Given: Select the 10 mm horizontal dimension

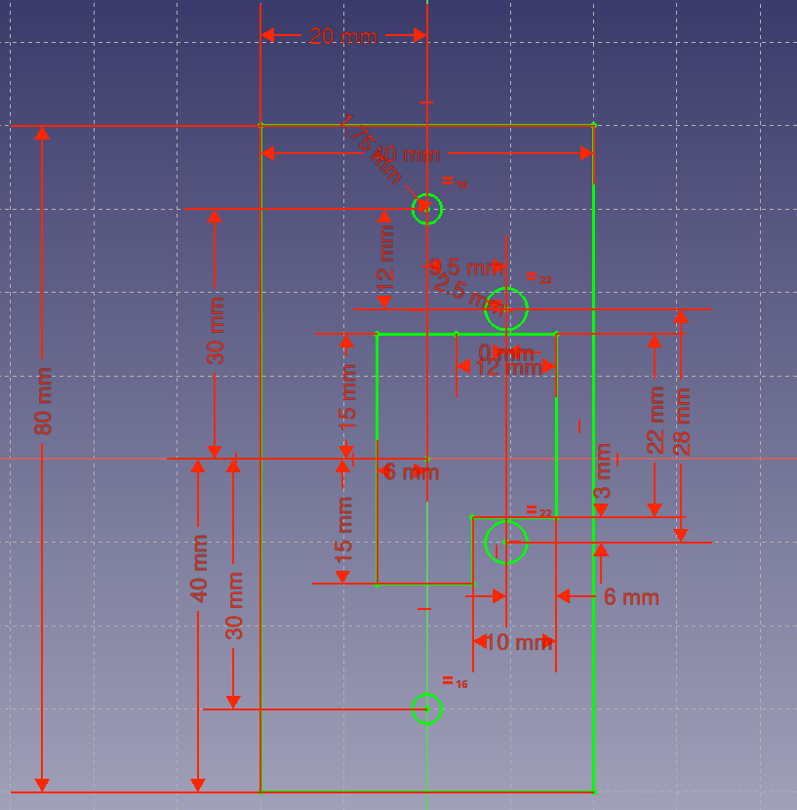Looking at the screenshot, I should point(519,642).
